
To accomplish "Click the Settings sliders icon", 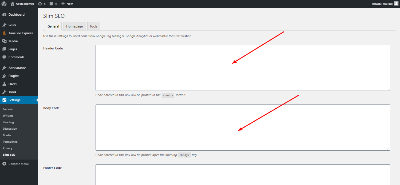I will (4, 100).
